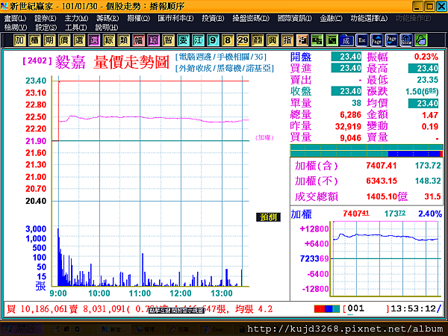Open the 投資(B) menu

pos(213,19)
